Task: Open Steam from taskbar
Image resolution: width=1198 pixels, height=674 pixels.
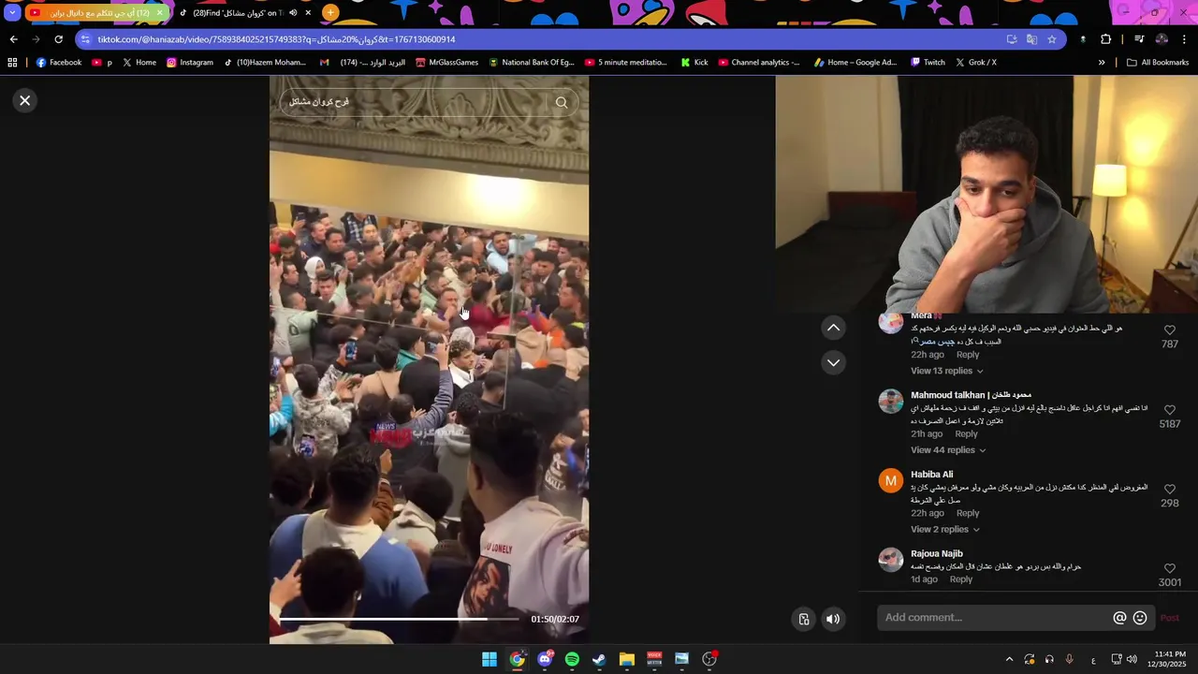Action: (x=599, y=659)
